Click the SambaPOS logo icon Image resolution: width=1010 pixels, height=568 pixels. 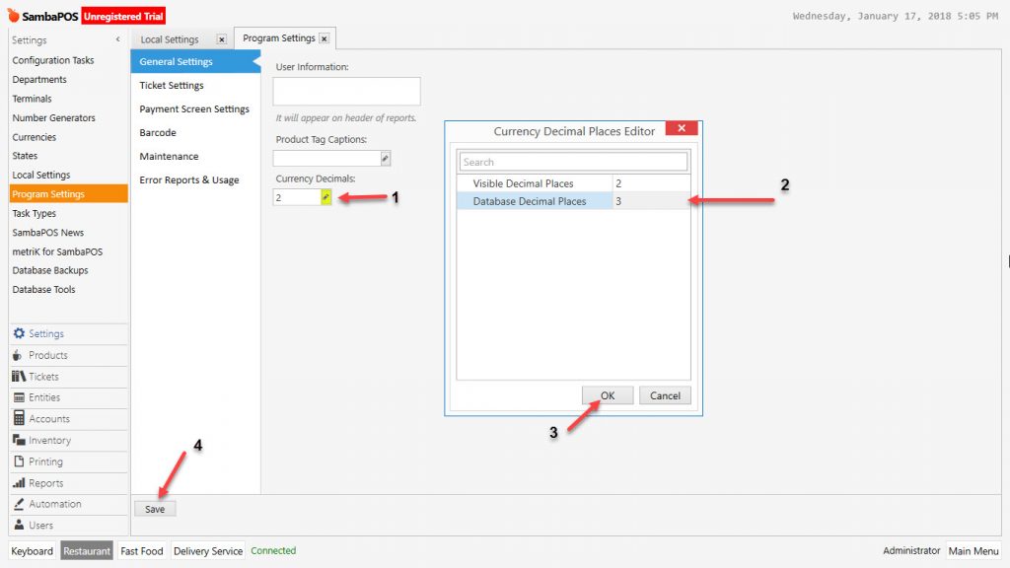tap(13, 15)
